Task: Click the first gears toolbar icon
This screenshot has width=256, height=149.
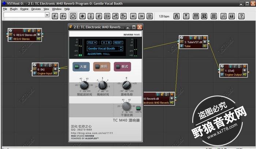Action: click(115, 16)
